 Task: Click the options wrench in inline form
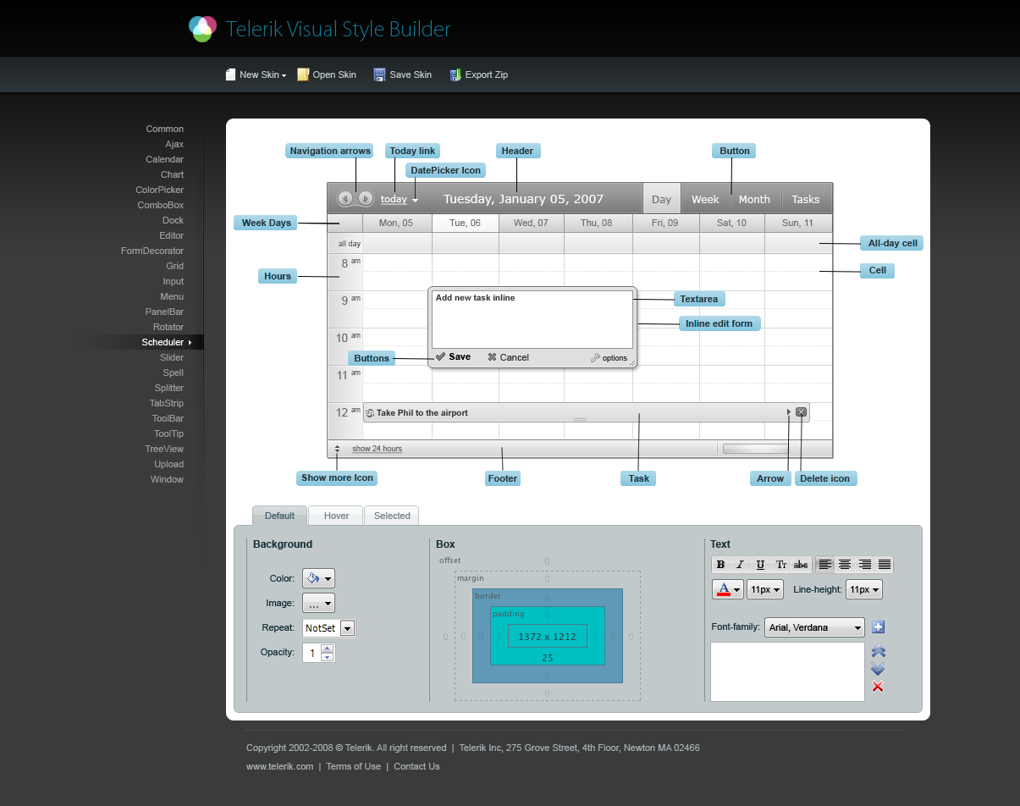click(x=595, y=358)
